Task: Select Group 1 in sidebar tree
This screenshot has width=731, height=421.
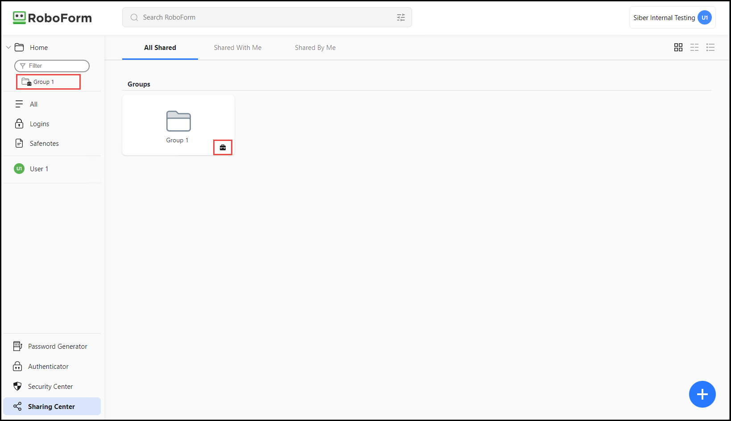Action: (x=44, y=82)
